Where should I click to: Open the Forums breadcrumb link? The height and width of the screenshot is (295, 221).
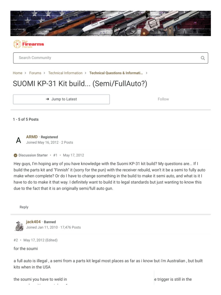35,73
